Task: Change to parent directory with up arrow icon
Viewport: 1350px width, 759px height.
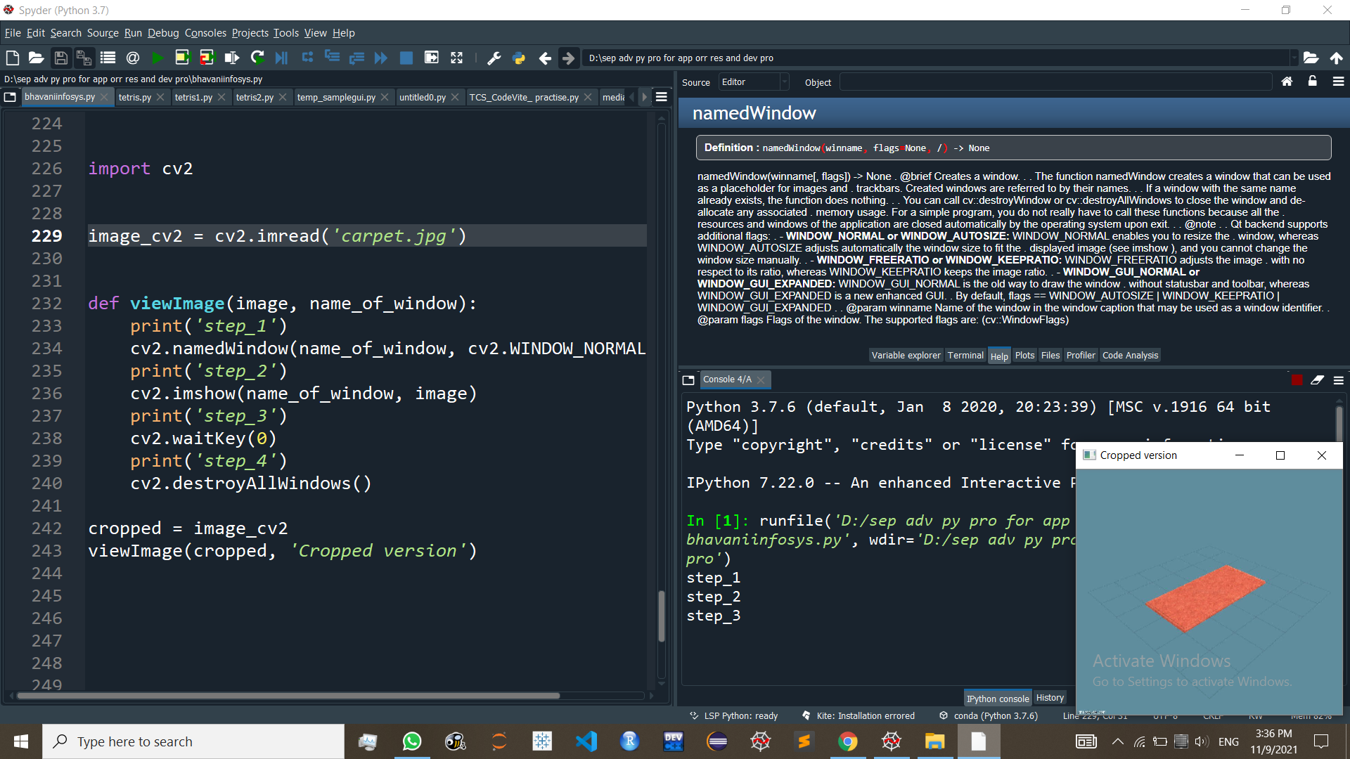Action: [x=1336, y=58]
